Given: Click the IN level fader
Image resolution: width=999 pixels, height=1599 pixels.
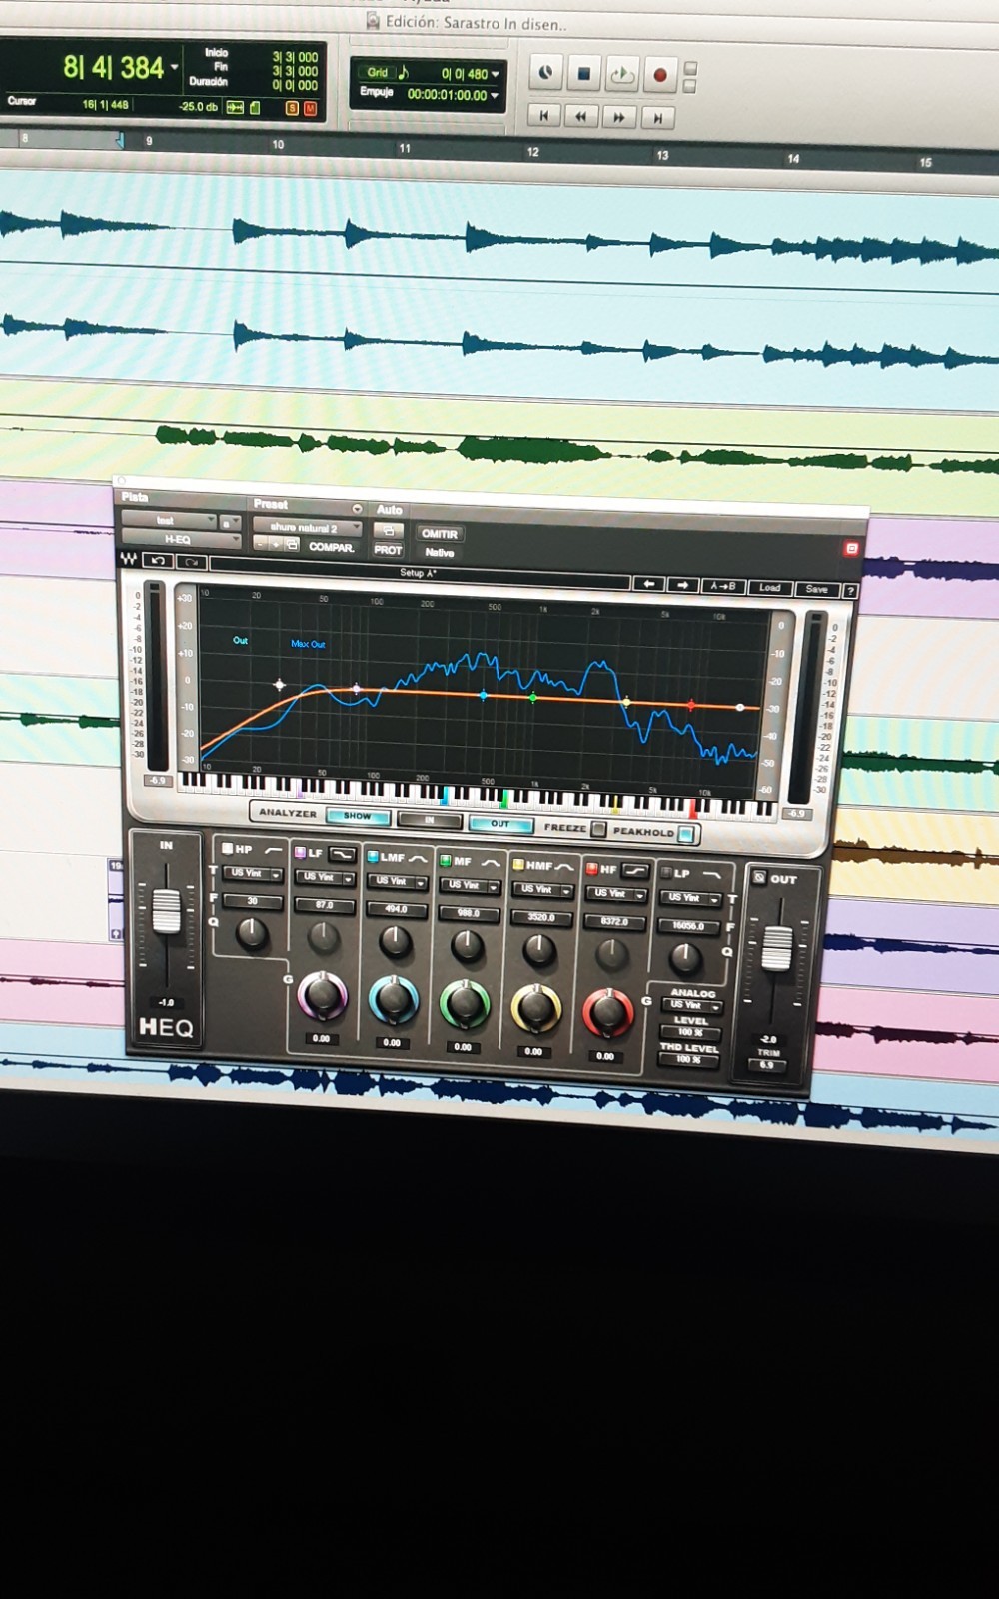Looking at the screenshot, I should 166,911.
